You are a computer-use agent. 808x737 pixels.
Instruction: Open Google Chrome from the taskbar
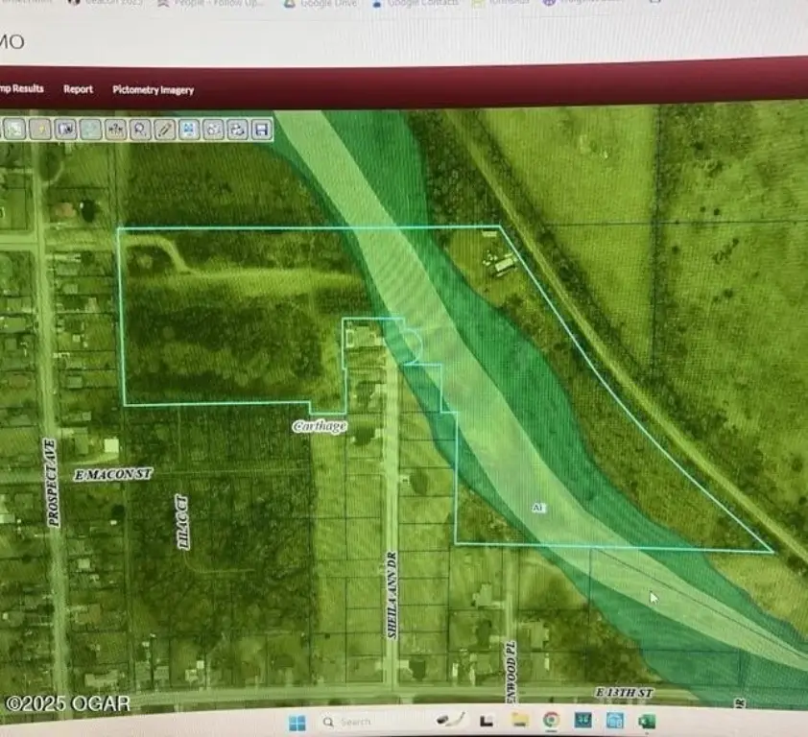(551, 720)
